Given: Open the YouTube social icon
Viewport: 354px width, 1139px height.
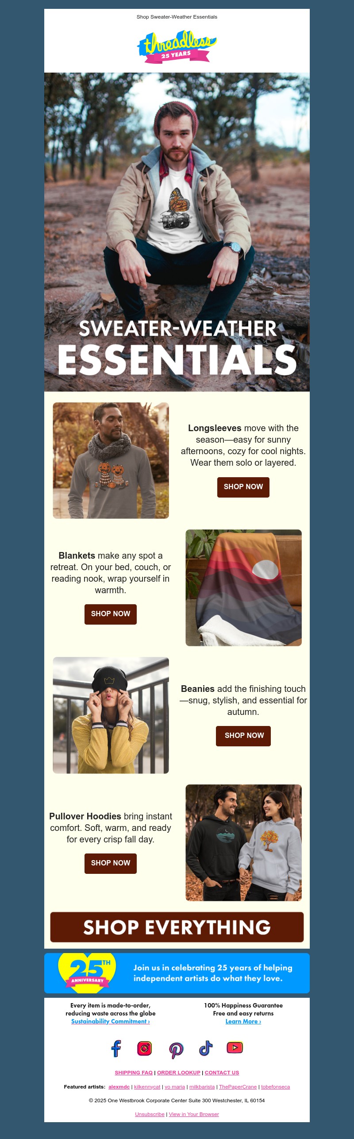Looking at the screenshot, I should (235, 1047).
